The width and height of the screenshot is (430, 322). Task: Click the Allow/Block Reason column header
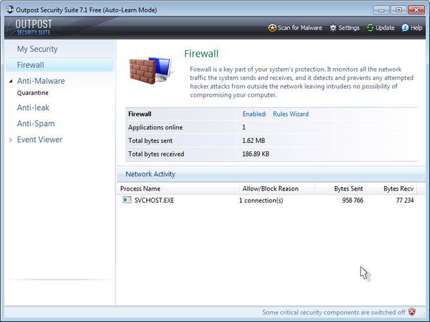point(271,189)
